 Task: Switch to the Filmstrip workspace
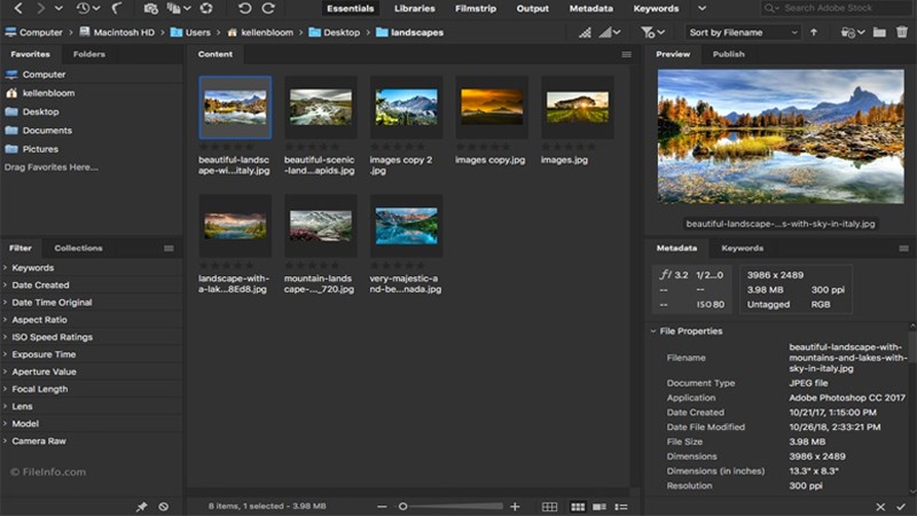476,9
